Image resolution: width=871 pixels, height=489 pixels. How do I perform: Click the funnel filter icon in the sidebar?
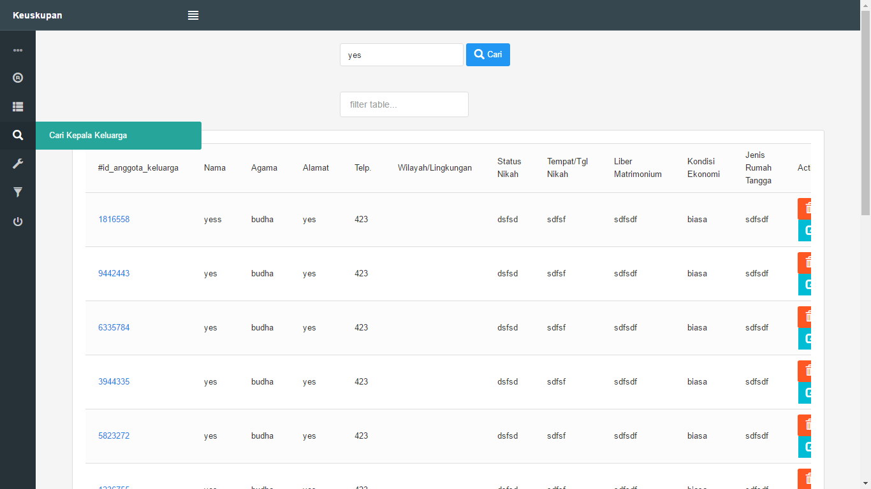18,192
